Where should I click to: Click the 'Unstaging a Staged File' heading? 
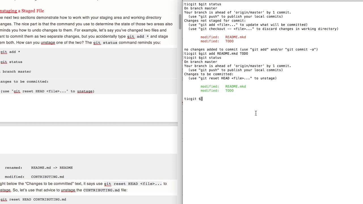22,11
